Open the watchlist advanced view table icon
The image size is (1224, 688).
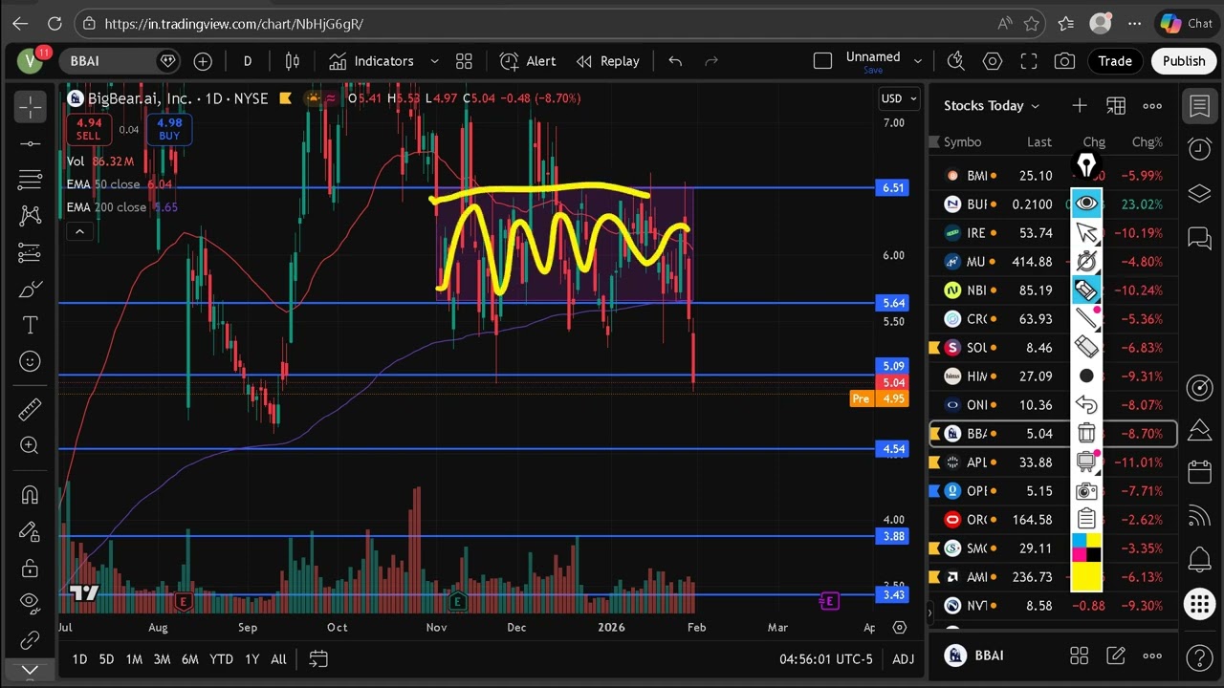(1116, 105)
